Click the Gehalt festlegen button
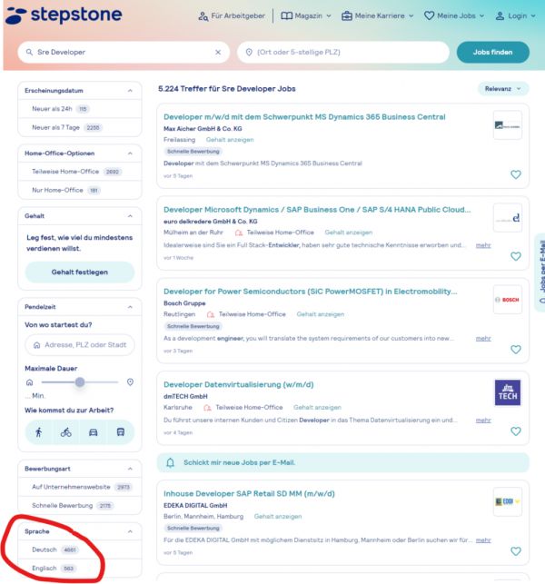 click(x=80, y=272)
